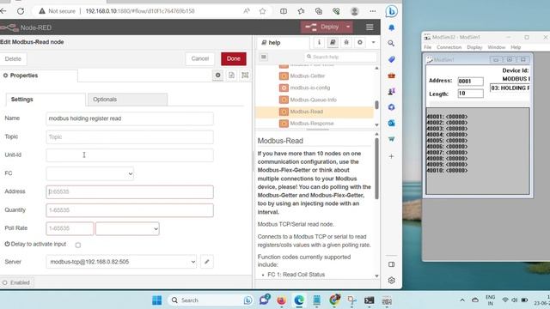The width and height of the screenshot is (550, 309).
Task: Open Edge Collections icon
Action: [319, 11]
